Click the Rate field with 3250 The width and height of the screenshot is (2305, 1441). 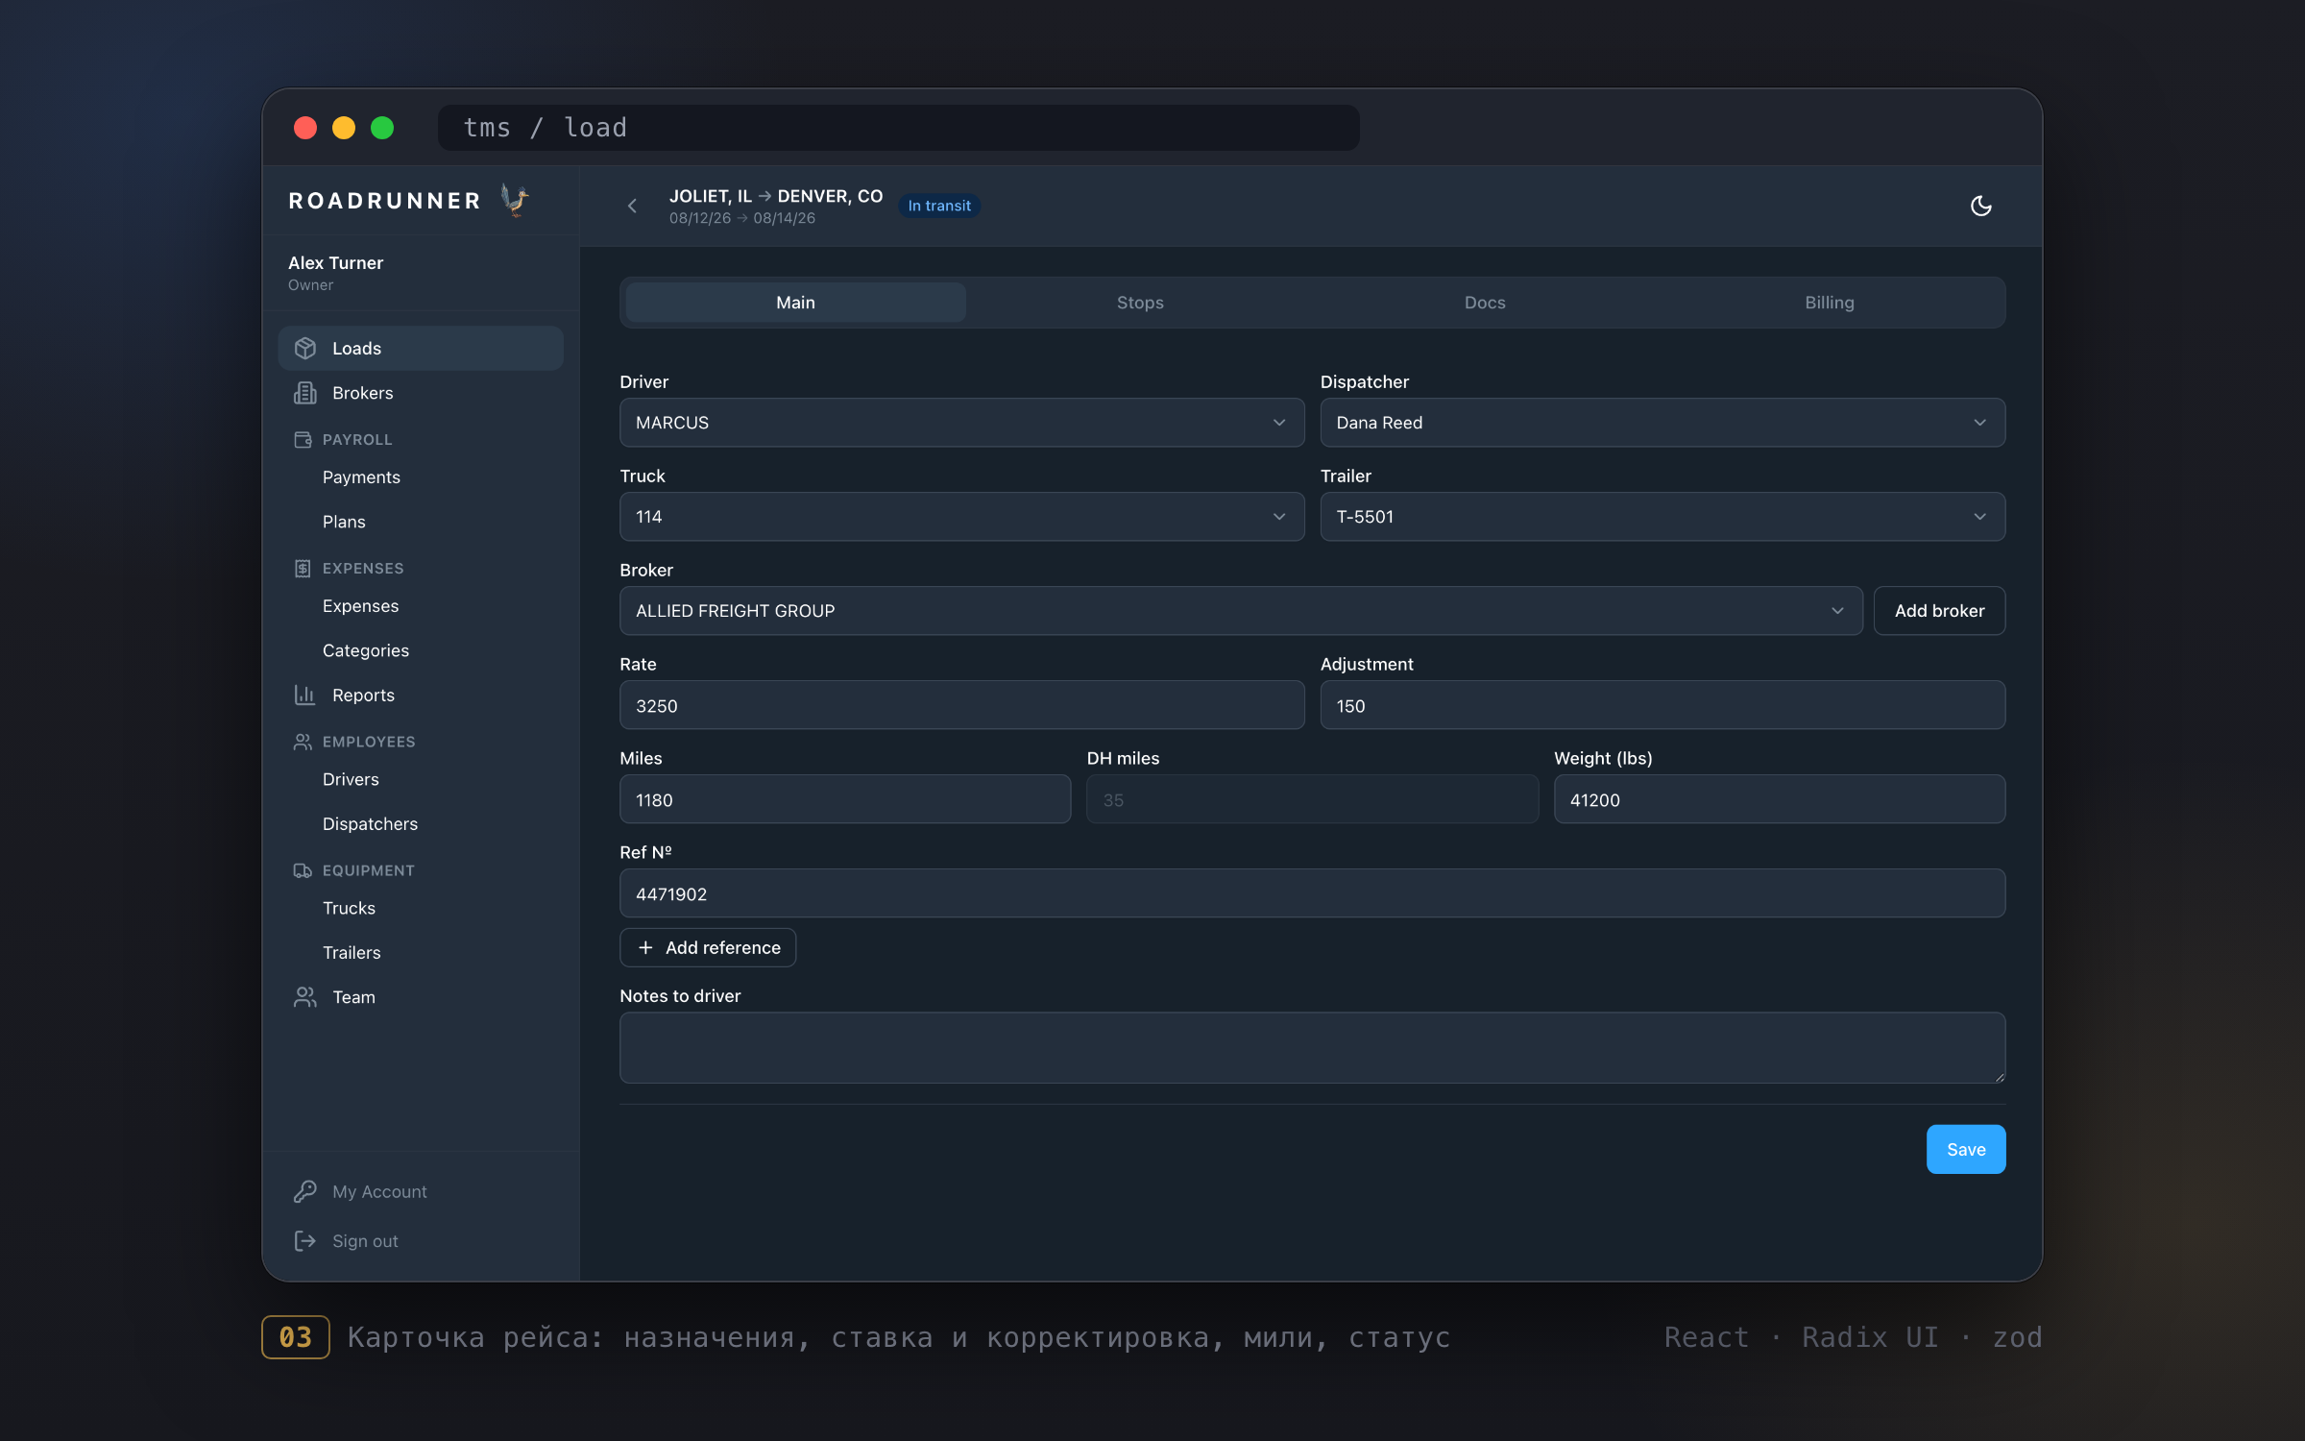coord(961,705)
